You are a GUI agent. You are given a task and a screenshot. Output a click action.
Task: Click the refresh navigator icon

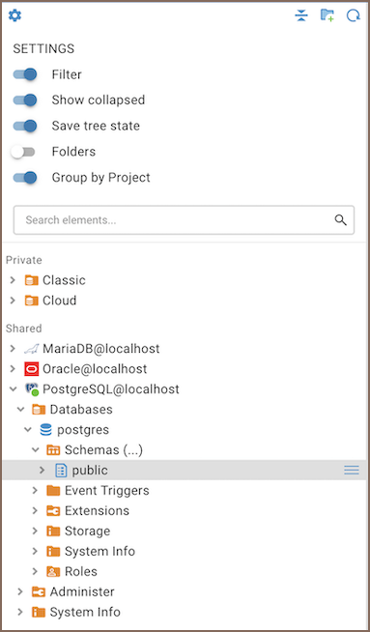coord(353,15)
